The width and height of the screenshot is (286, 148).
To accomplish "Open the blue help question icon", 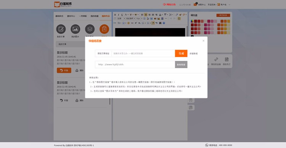I will [x=164, y=23].
